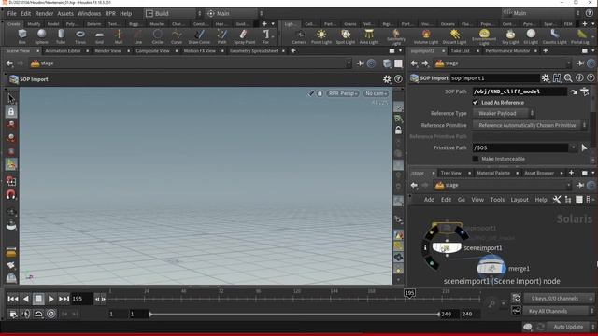The image size is (598, 336).
Task: Add a Camera from the shelf
Action: point(299,36)
